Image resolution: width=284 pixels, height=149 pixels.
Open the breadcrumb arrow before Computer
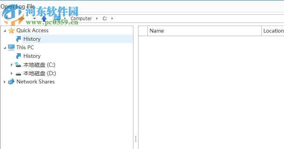point(65,18)
